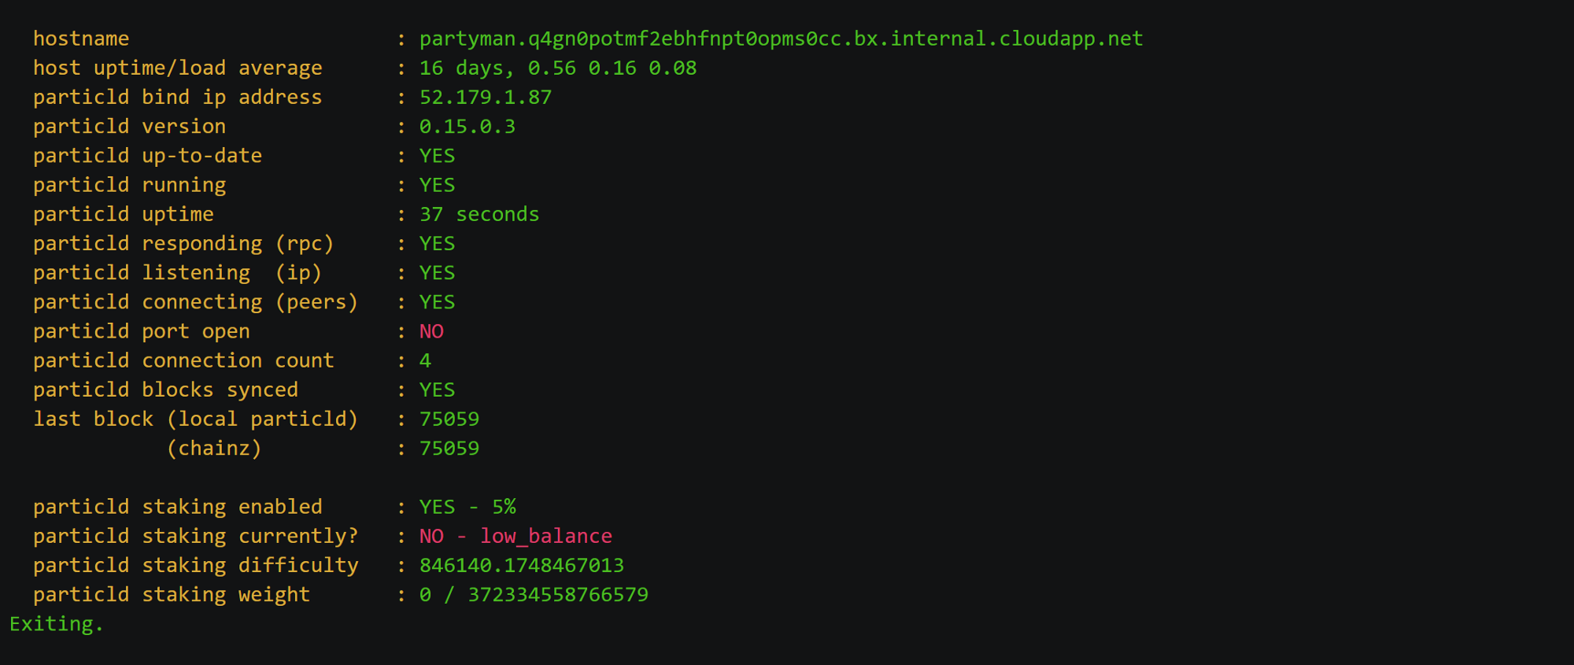Image resolution: width=1574 pixels, height=665 pixels.
Task: Select the YES - 5% staking enabled value
Action: point(467,507)
